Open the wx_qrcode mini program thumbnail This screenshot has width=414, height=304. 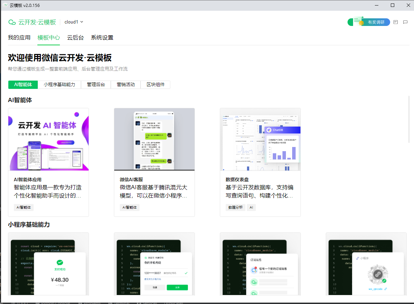tap(366, 264)
